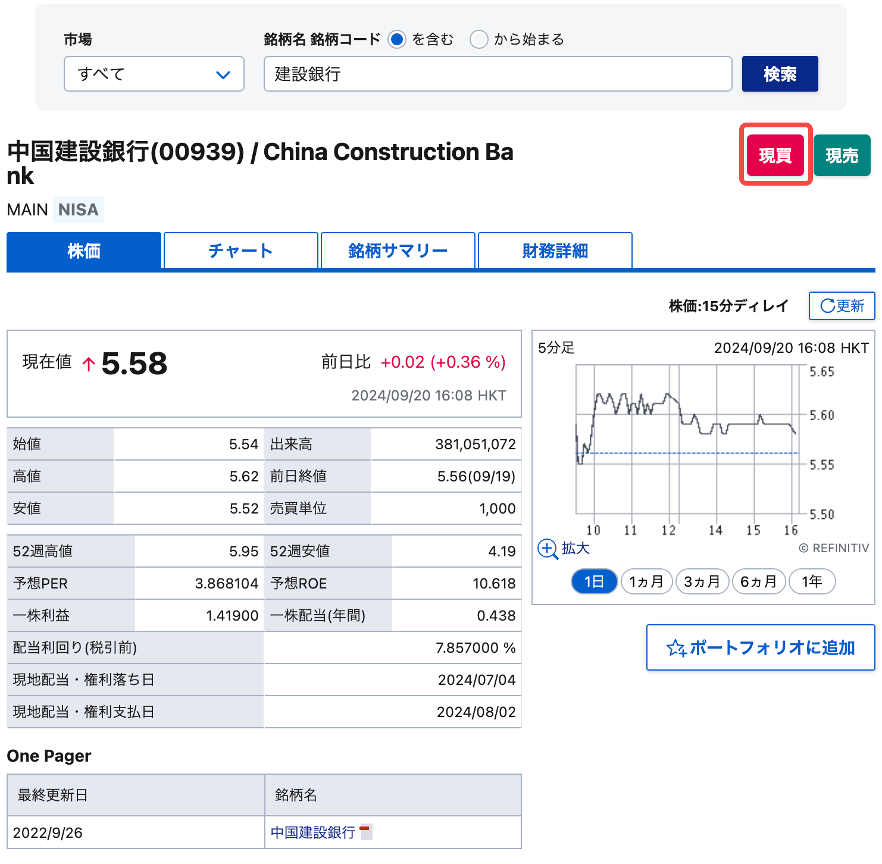Select the から始まる radio button
The height and width of the screenshot is (864, 882).
[x=479, y=39]
